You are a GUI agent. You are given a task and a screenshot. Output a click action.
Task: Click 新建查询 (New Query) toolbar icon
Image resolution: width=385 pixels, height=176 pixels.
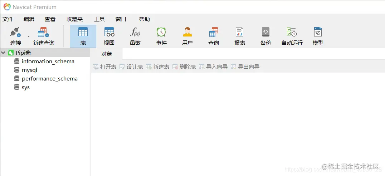(x=43, y=36)
